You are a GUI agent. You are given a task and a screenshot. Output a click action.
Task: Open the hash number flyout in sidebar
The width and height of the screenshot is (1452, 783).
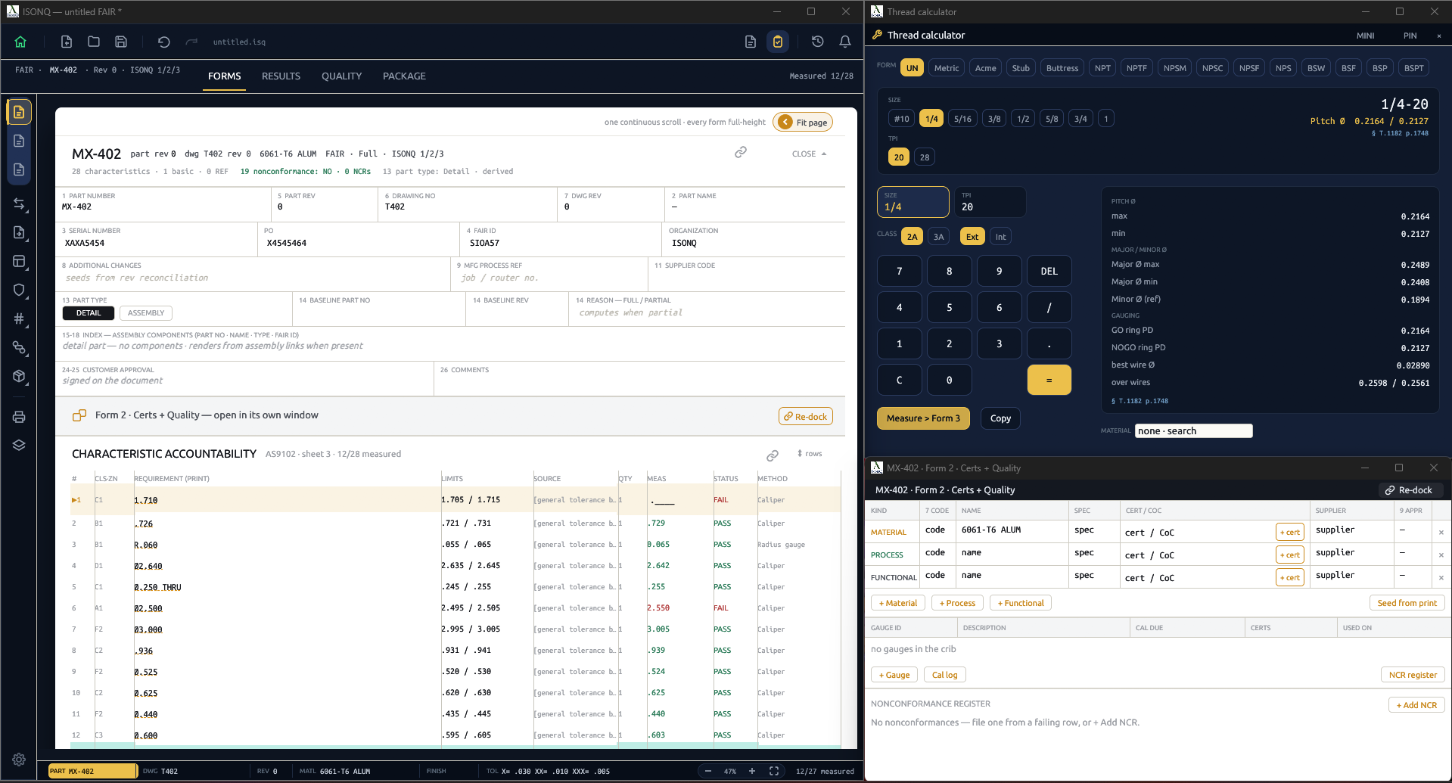pos(20,318)
